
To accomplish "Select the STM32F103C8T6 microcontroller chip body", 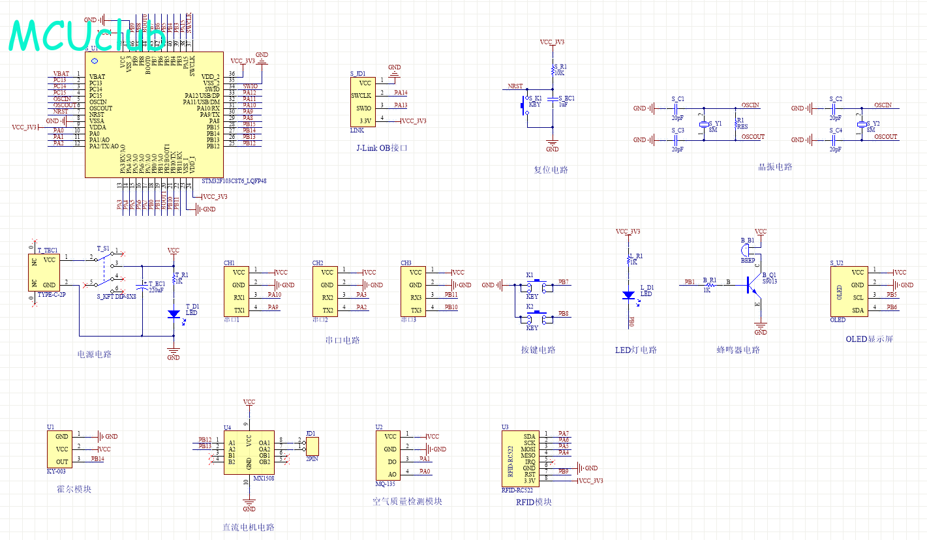I will 154,115.
